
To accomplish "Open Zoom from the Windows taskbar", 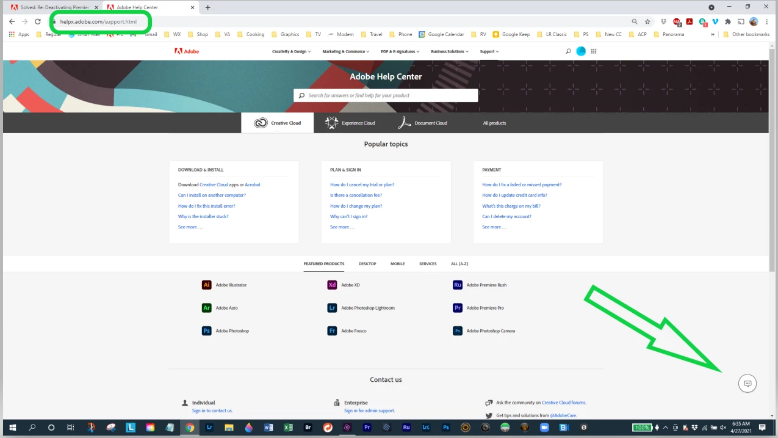I will [x=544, y=428].
